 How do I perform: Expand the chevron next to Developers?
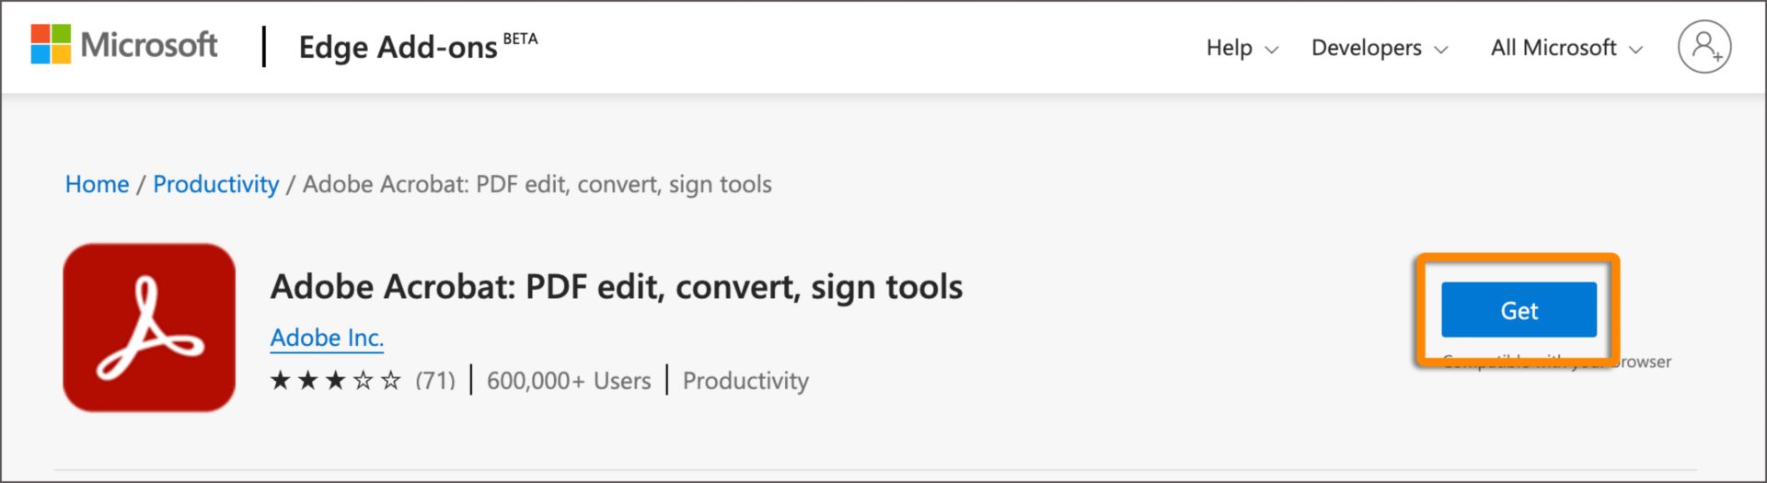click(x=1441, y=50)
